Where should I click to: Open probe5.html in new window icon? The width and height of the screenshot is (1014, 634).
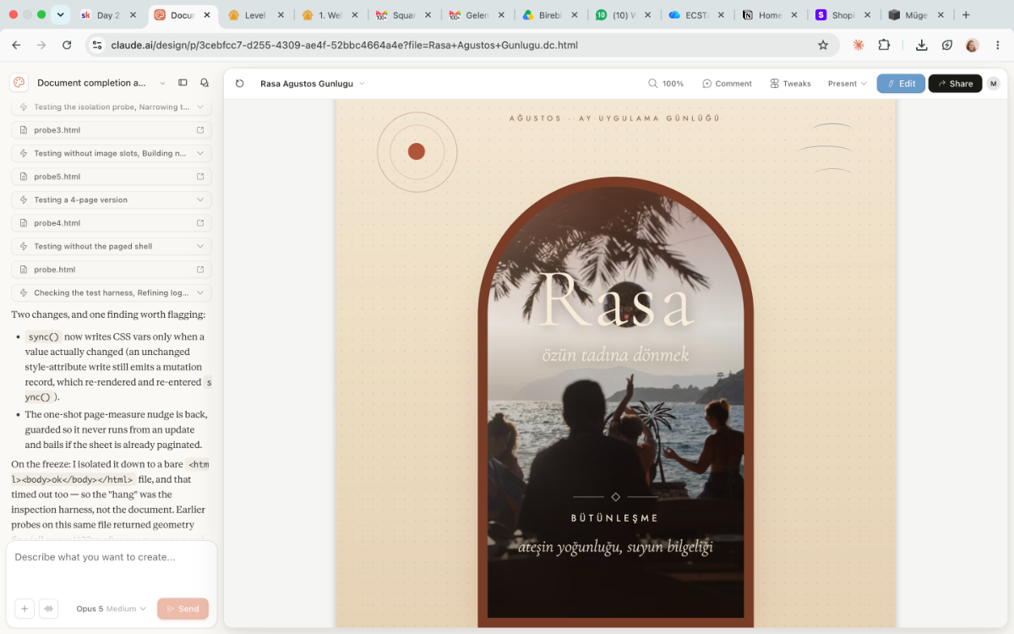pyautogui.click(x=200, y=177)
